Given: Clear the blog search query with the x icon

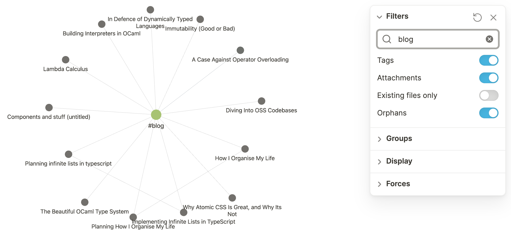Looking at the screenshot, I should pyautogui.click(x=489, y=39).
